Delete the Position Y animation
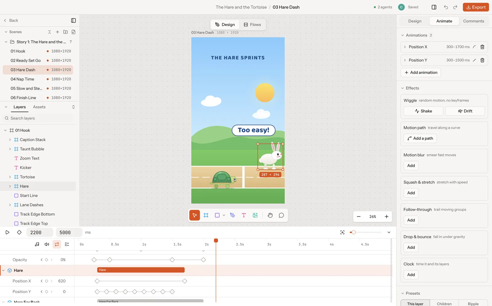 pos(482,60)
